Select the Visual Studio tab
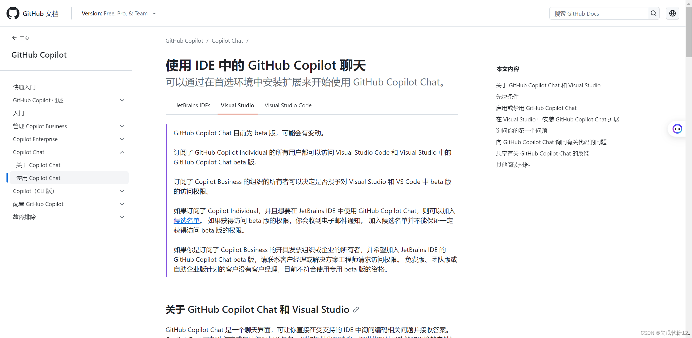 237,105
